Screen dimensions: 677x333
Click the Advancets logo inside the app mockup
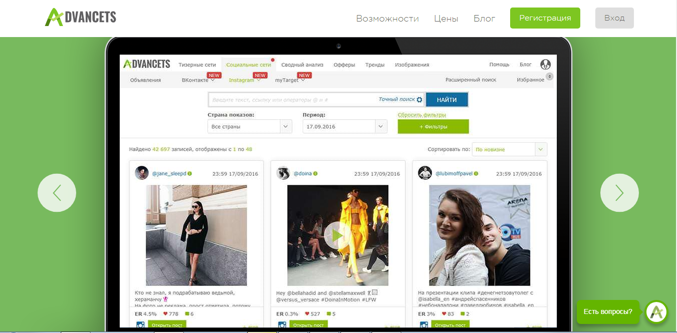click(x=147, y=64)
